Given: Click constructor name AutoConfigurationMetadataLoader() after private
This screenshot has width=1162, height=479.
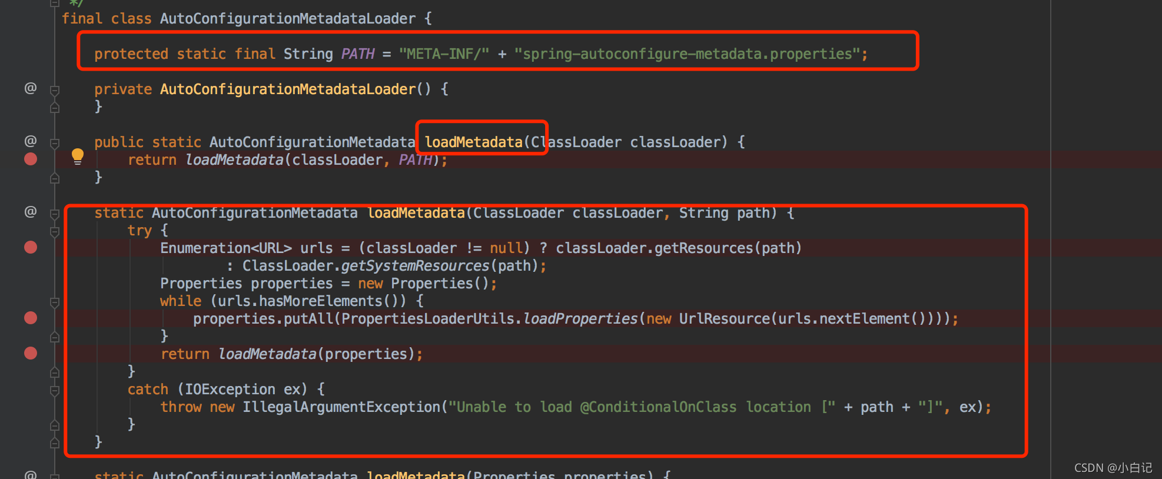Looking at the screenshot, I should 296,89.
